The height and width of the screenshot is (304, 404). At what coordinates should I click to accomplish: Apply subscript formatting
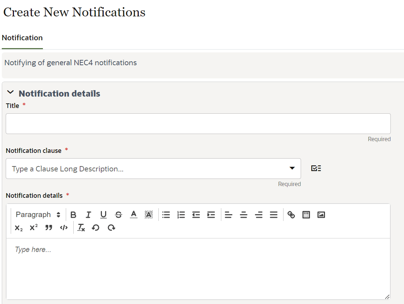click(x=18, y=227)
